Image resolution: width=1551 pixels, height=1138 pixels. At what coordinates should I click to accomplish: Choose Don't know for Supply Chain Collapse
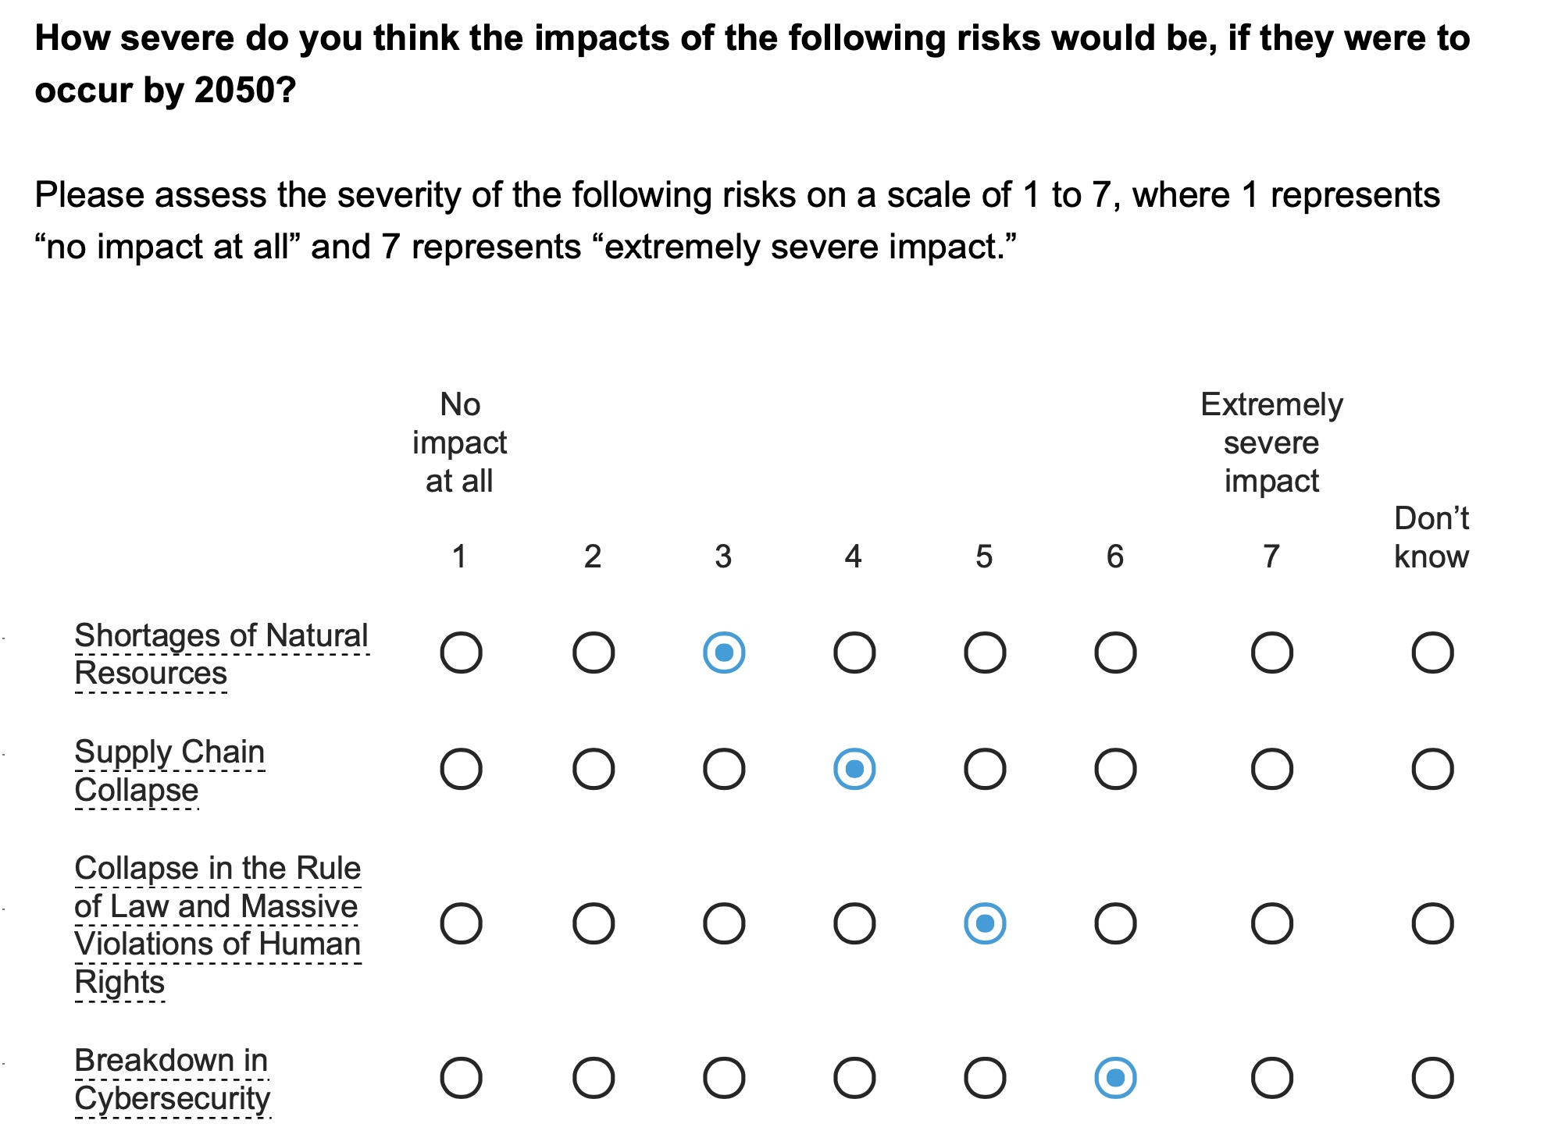pos(1432,769)
